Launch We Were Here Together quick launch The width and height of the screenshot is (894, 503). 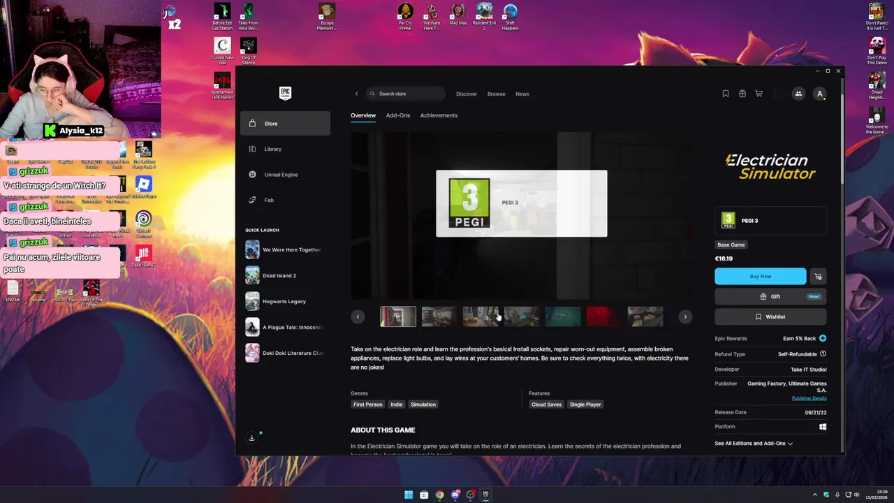pos(285,249)
